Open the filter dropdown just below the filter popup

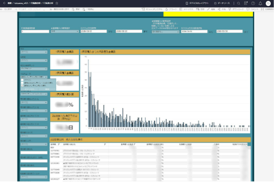click(x=34, y=94)
